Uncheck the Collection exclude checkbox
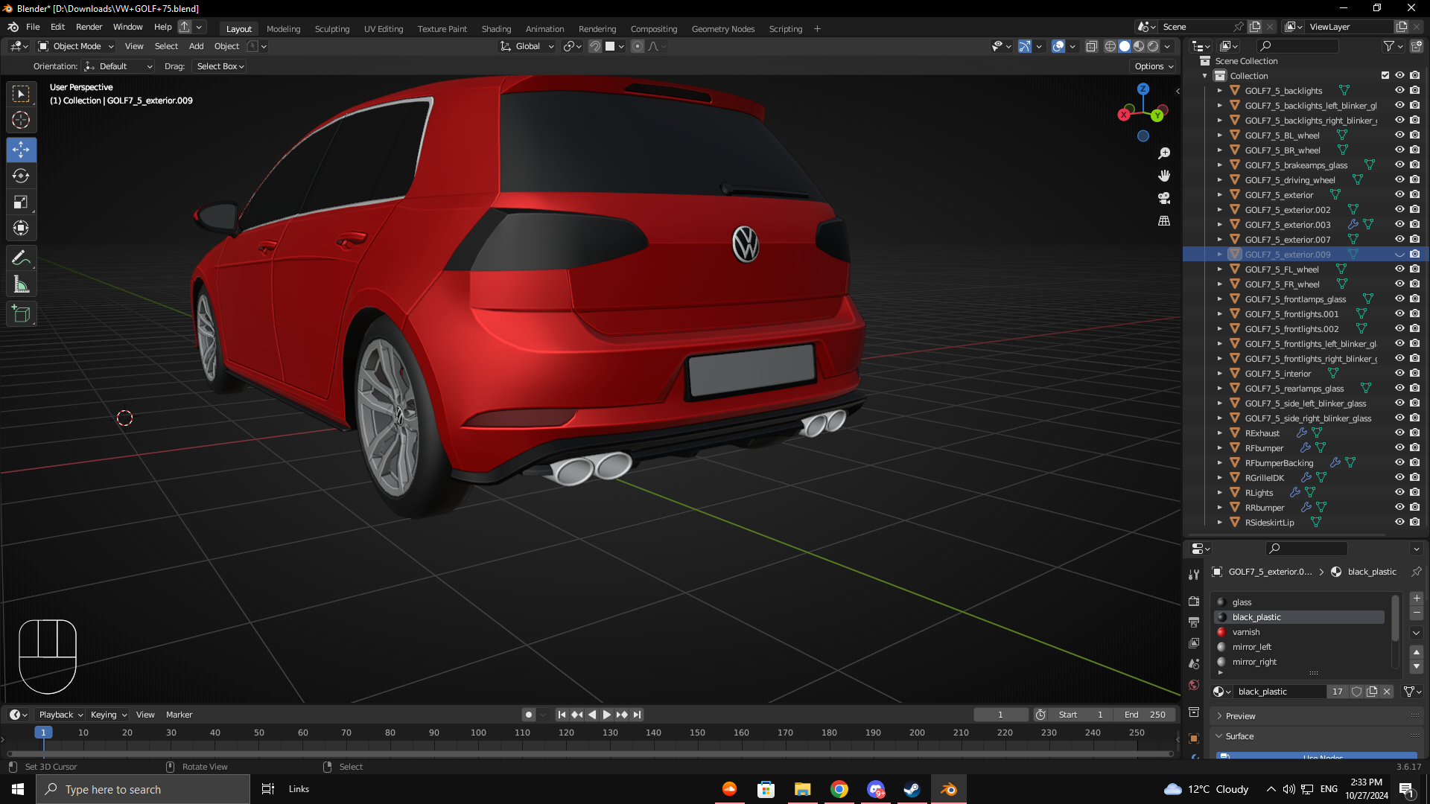The width and height of the screenshot is (1430, 804). [1385, 75]
